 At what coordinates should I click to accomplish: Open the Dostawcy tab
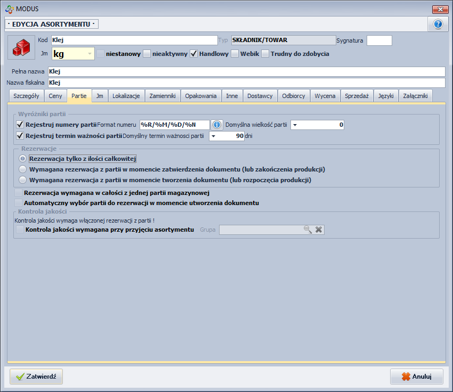(x=260, y=96)
